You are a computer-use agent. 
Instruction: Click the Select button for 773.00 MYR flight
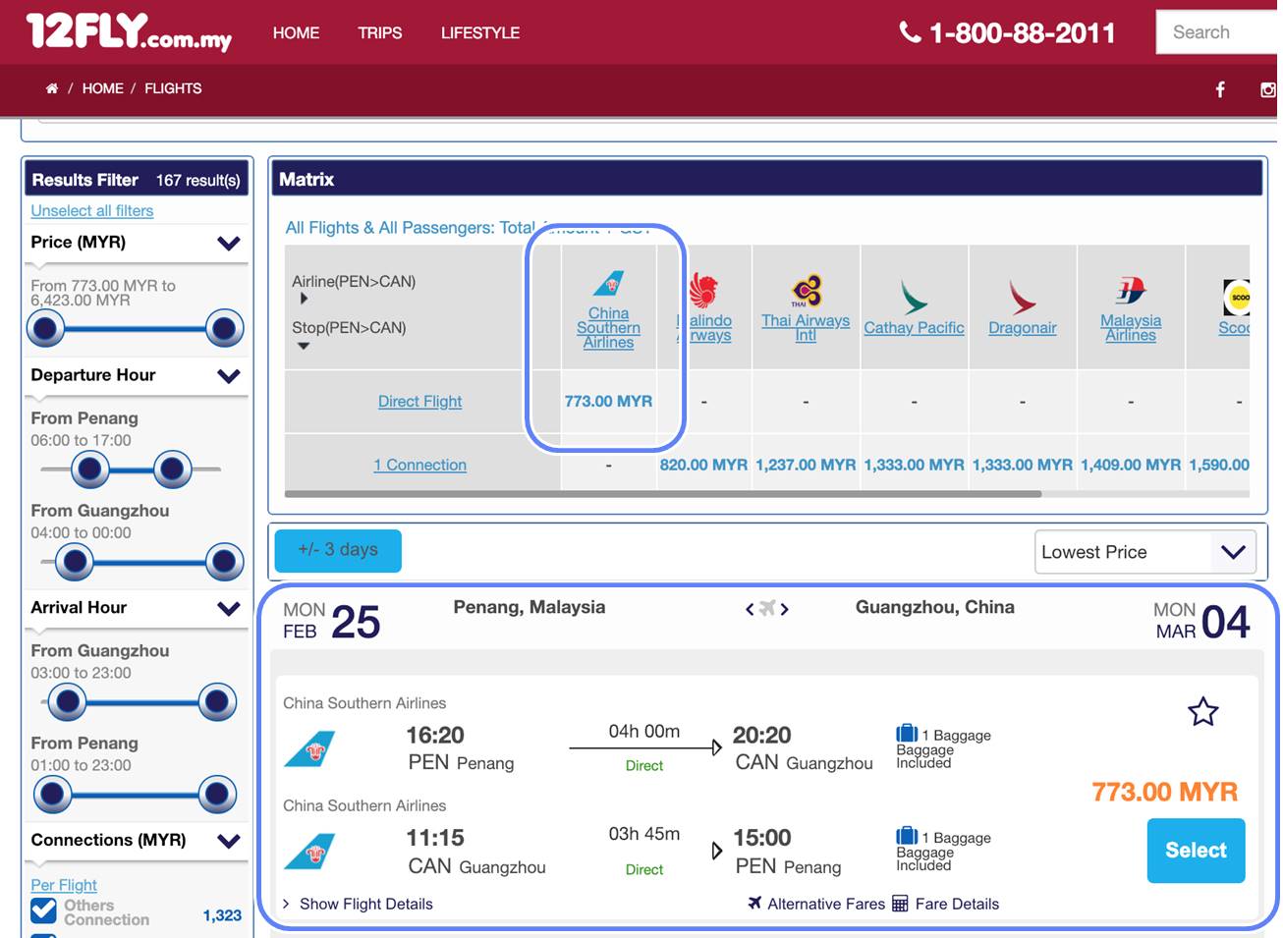[x=1196, y=851]
